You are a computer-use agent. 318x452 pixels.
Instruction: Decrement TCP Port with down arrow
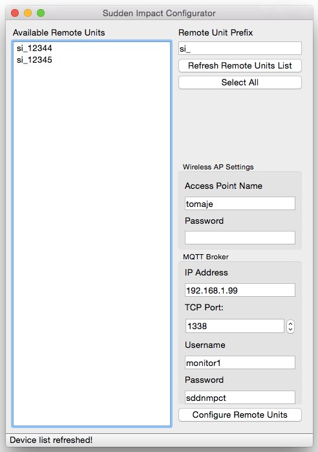[290, 330]
